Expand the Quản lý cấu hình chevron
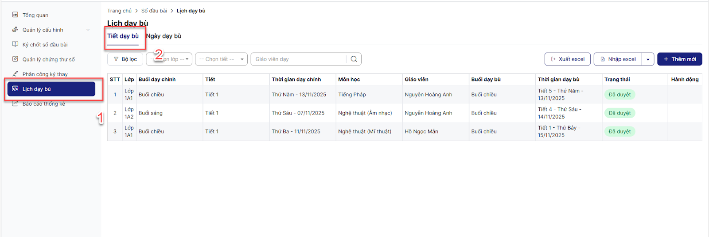Image resolution: width=709 pixels, height=237 pixels. pos(88,30)
